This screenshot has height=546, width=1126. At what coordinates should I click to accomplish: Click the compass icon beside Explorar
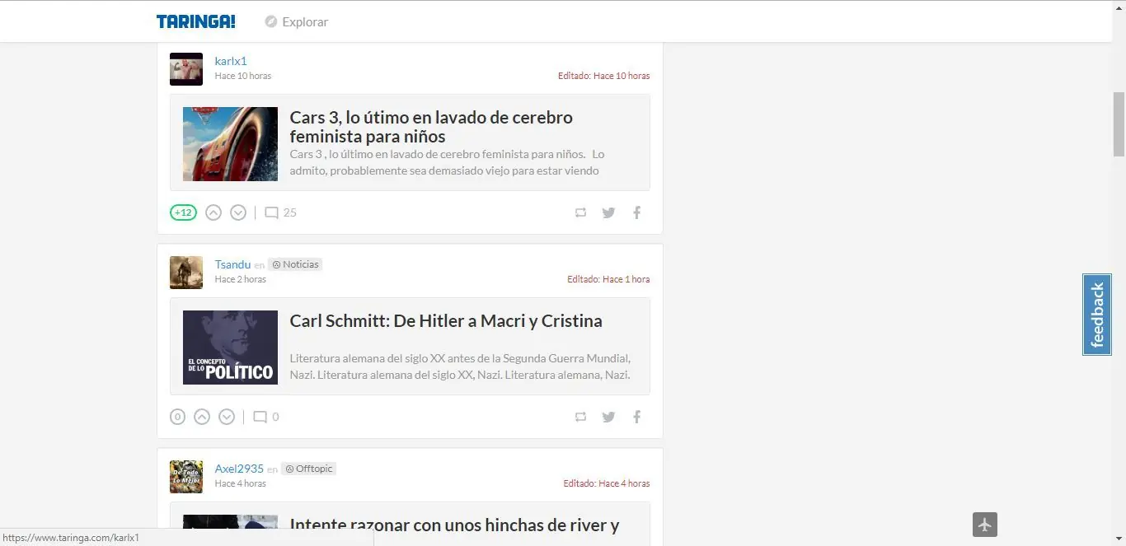270,21
